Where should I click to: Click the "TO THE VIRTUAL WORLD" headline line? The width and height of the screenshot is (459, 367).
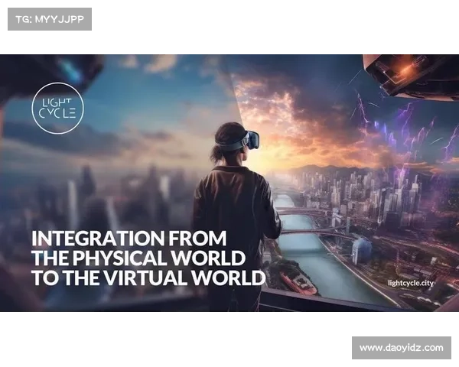[x=148, y=277]
